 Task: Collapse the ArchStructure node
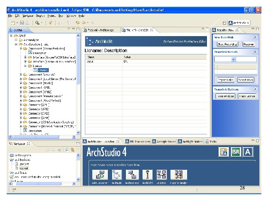[x=16, y=44]
